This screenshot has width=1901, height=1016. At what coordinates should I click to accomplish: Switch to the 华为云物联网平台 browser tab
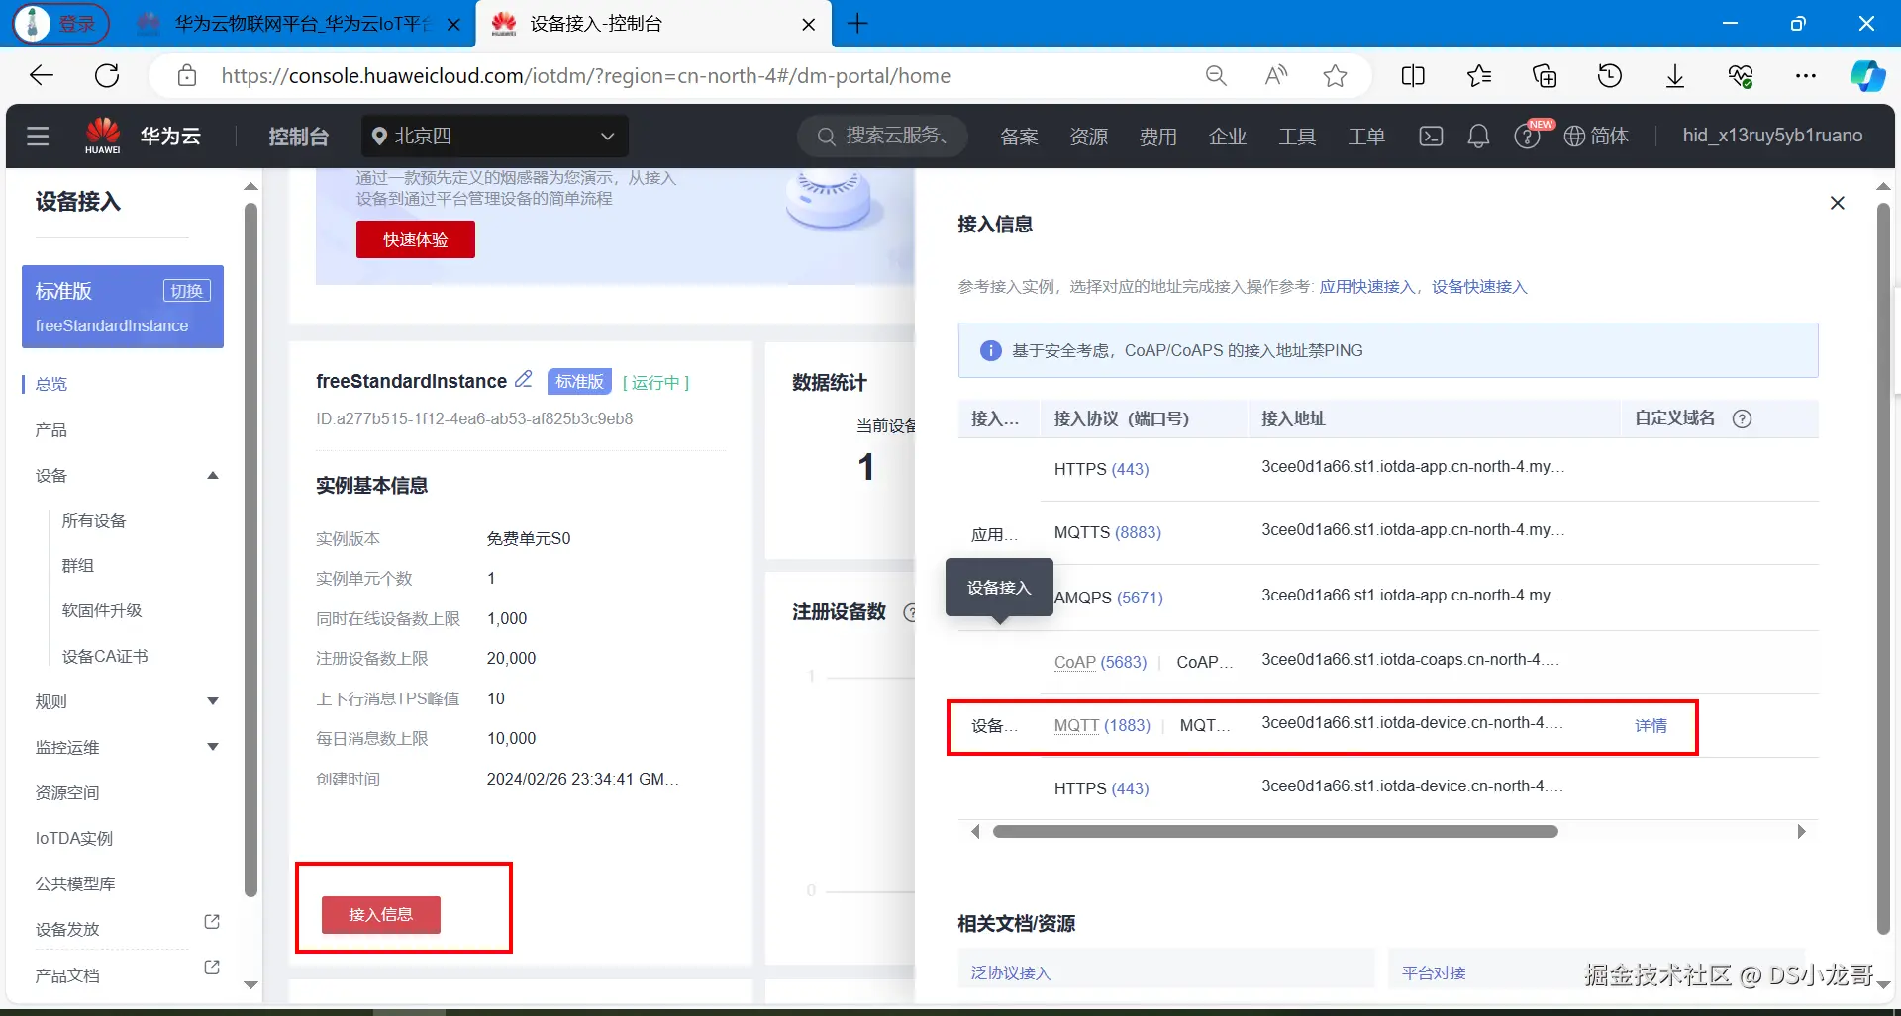[300, 24]
